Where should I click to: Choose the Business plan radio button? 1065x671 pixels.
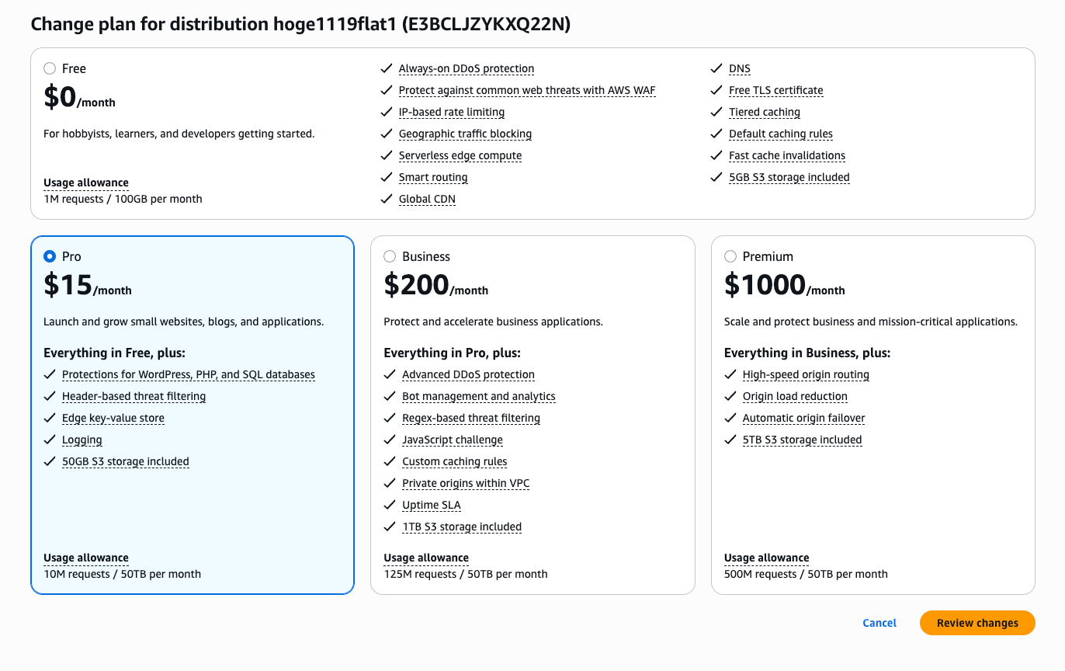tap(390, 256)
